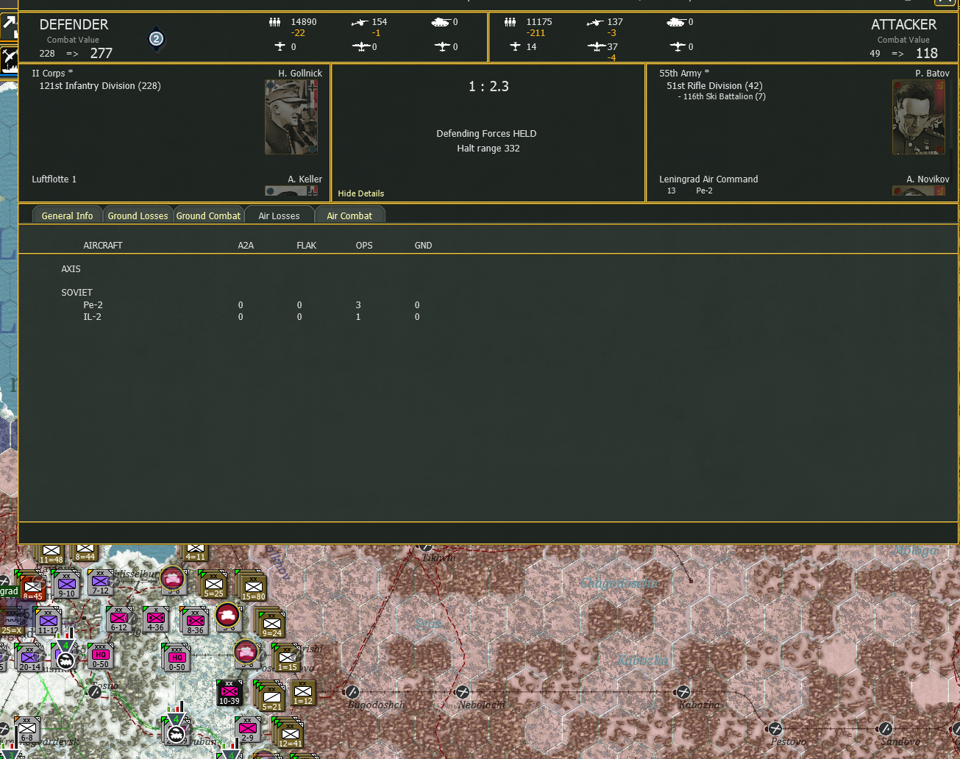The height and width of the screenshot is (759, 960).
Task: Click the fortification level 2 badge
Action: [156, 39]
